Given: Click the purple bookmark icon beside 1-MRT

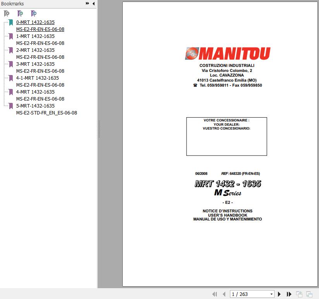Looking at the screenshot, I should pyautogui.click(x=11, y=36).
